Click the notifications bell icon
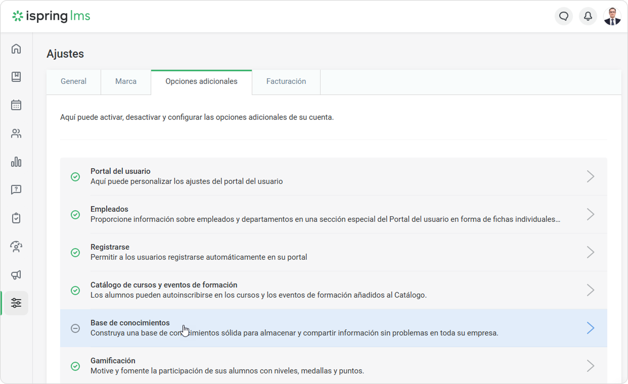This screenshot has height=384, width=628. coord(588,16)
